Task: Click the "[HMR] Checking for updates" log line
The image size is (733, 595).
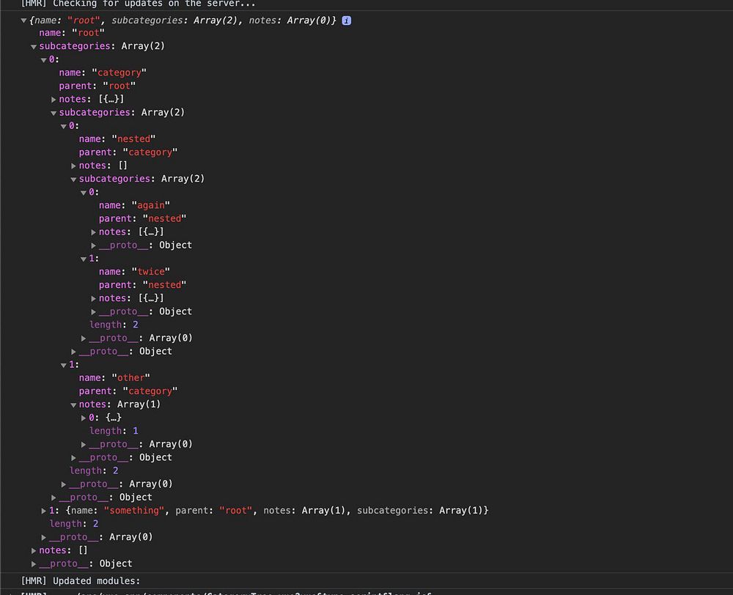Action: 139,4
